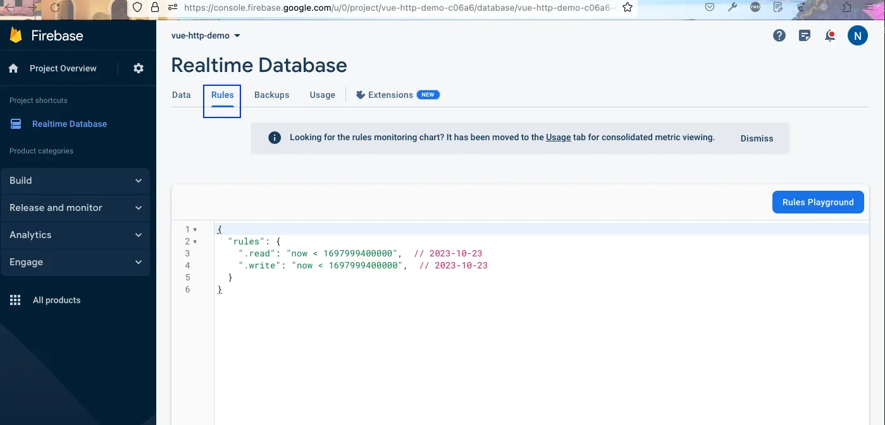The height and width of the screenshot is (425, 885).
Task: Click the All products grid icon
Action: [x=15, y=300]
